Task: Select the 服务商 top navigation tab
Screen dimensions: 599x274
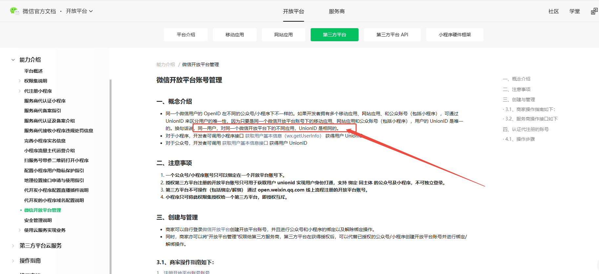Action: coord(337,11)
